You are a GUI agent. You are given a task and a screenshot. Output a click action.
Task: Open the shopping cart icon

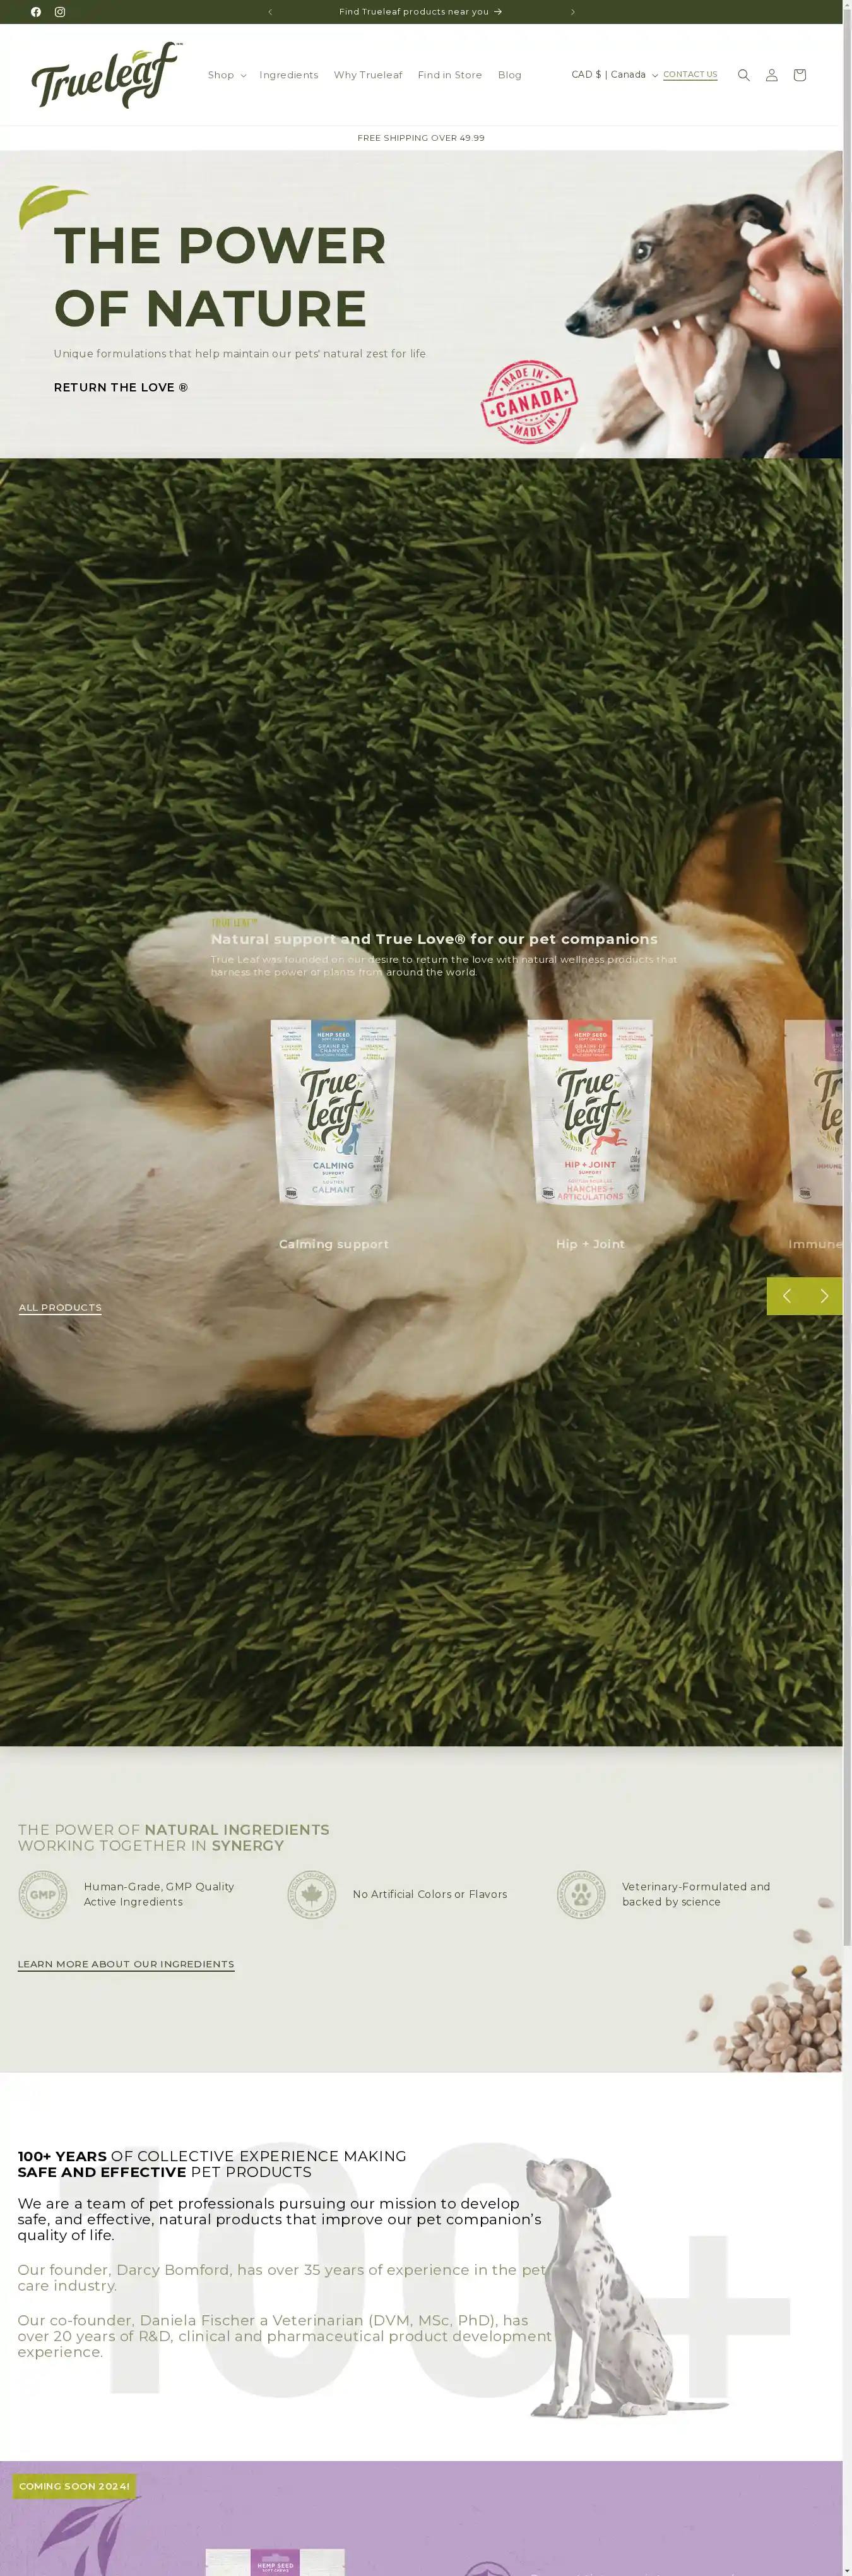(x=799, y=75)
